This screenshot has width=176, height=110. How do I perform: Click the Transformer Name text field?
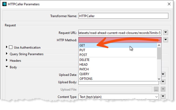click(x=123, y=16)
